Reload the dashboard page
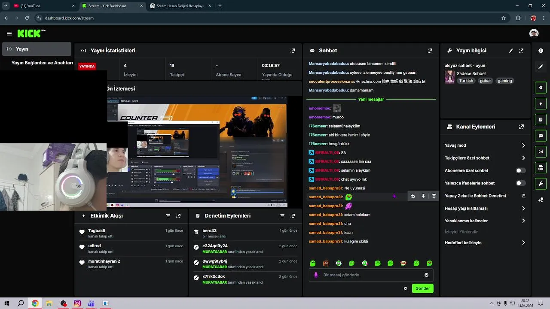 [x=27, y=18]
